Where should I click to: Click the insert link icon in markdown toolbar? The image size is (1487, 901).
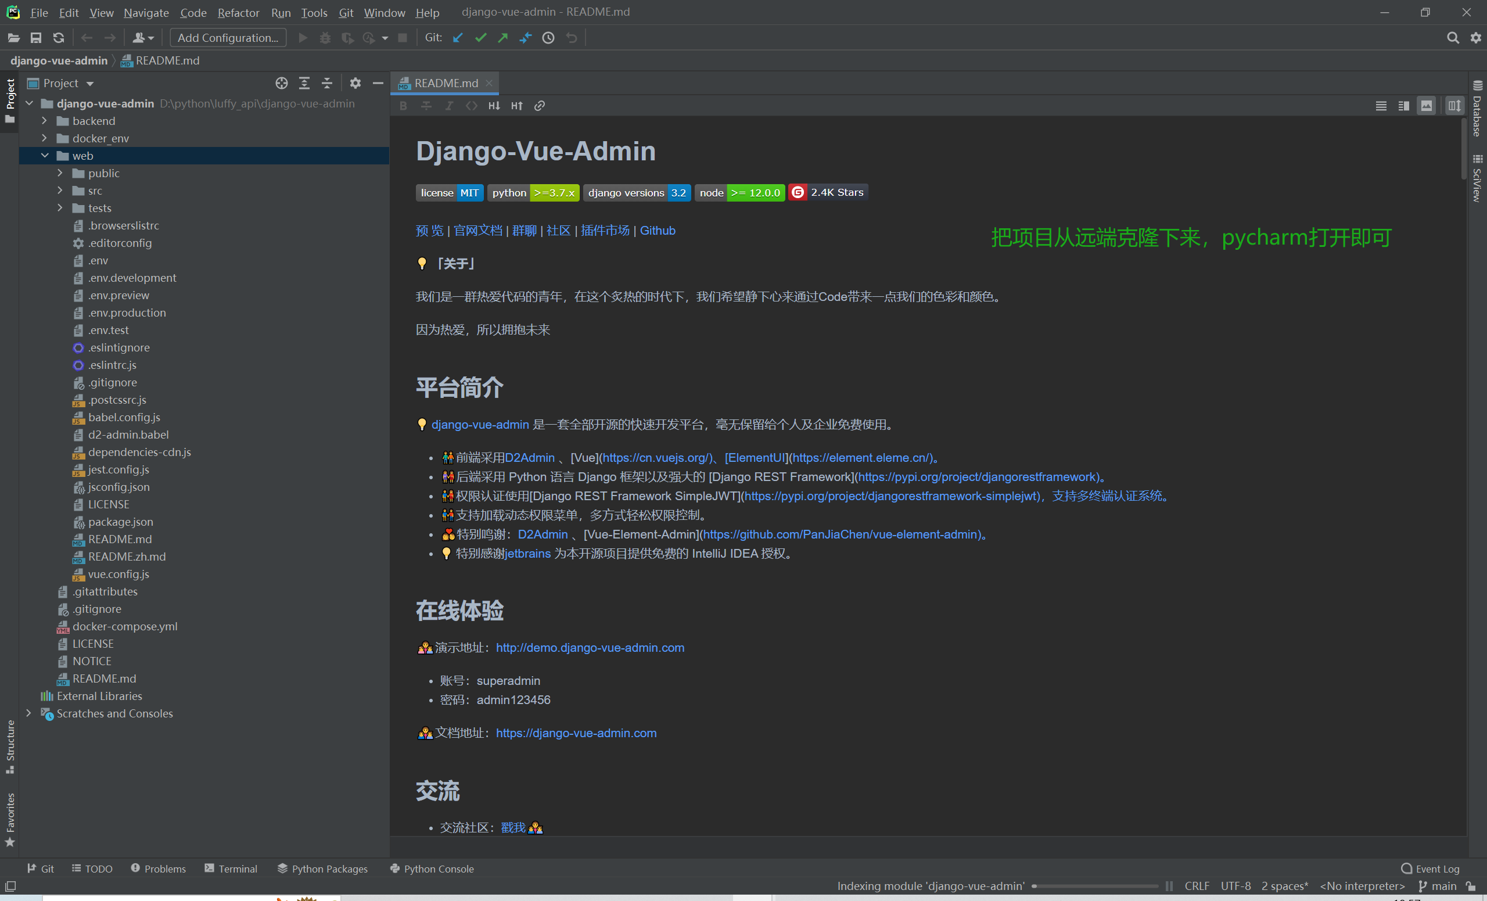tap(540, 106)
